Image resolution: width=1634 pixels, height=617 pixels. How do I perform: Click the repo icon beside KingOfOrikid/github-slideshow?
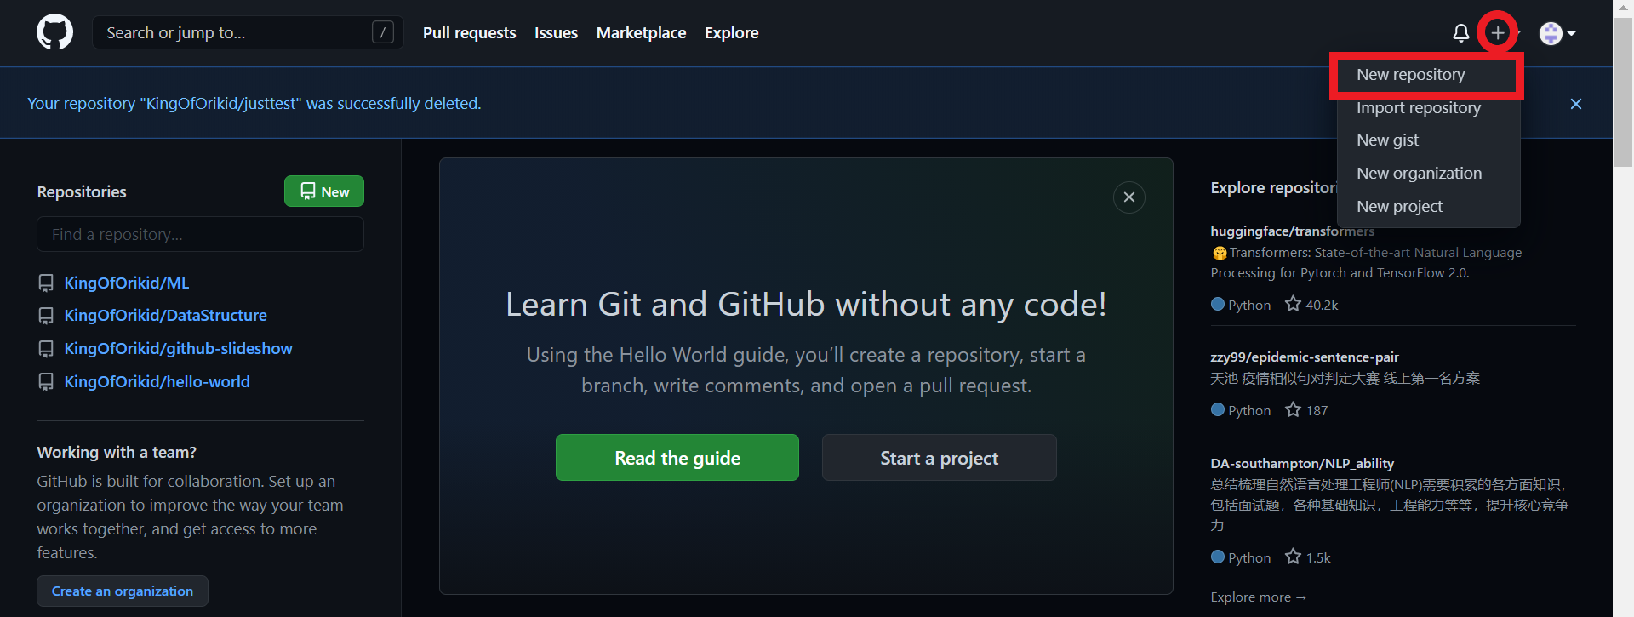tap(46, 349)
